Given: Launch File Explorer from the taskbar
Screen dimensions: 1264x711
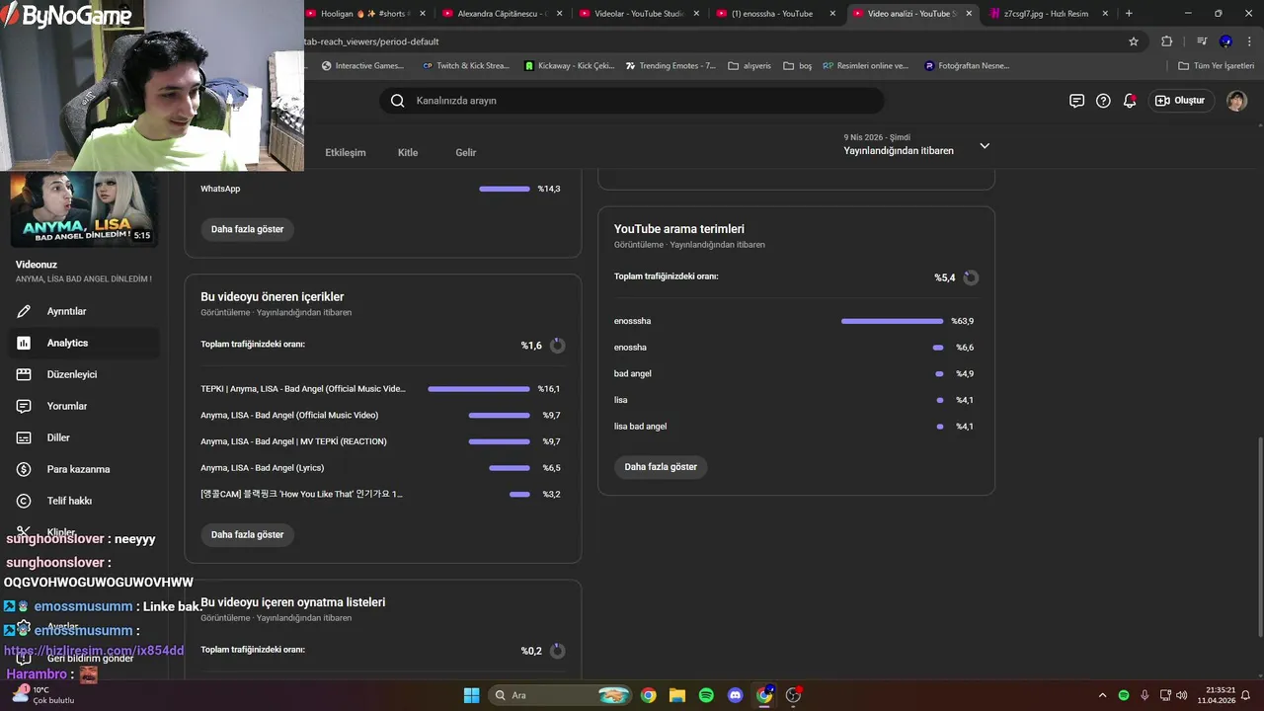Looking at the screenshot, I should [677, 695].
